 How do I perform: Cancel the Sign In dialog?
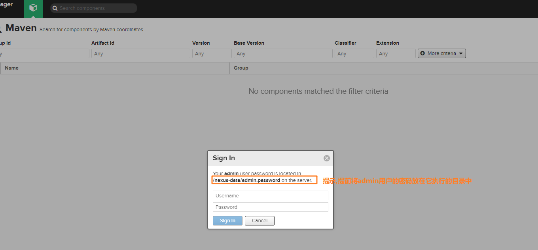(x=260, y=221)
